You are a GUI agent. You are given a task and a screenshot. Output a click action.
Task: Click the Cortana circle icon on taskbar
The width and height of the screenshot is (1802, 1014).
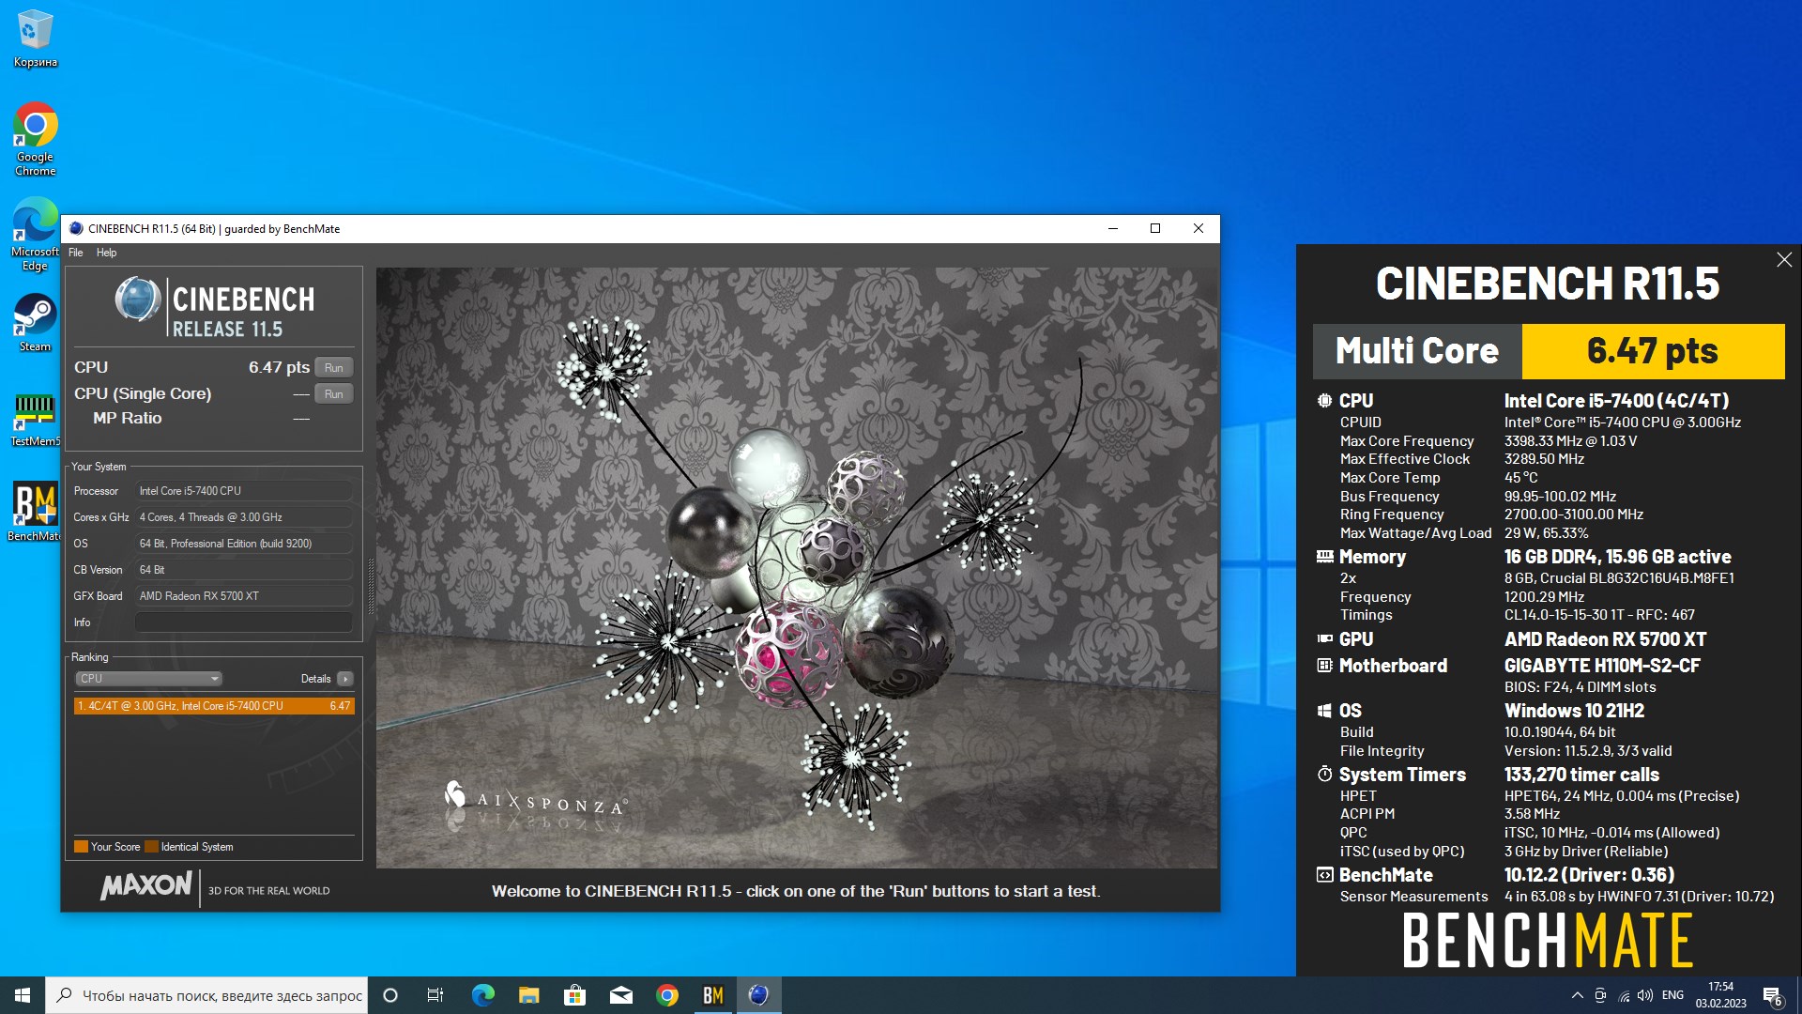(390, 995)
